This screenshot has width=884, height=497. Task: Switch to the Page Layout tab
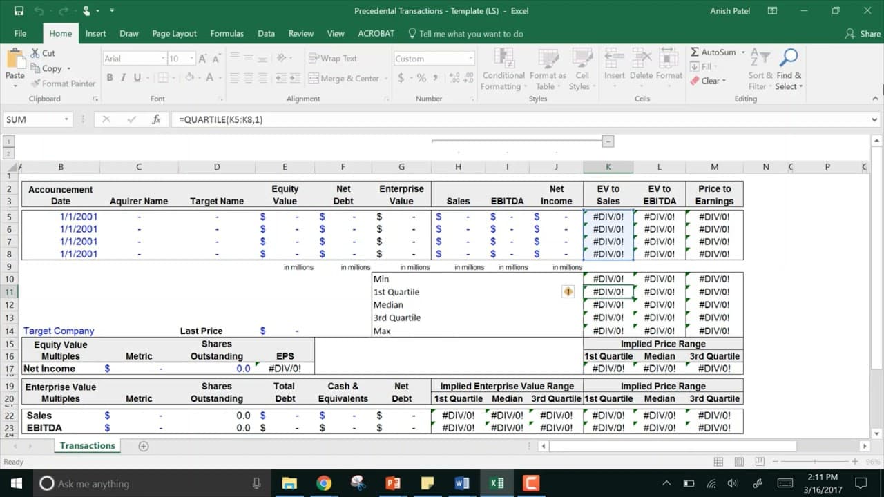click(x=174, y=33)
